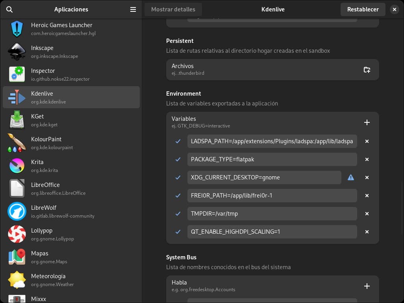
Task: Select the LibreOffice app icon
Action: (17, 188)
